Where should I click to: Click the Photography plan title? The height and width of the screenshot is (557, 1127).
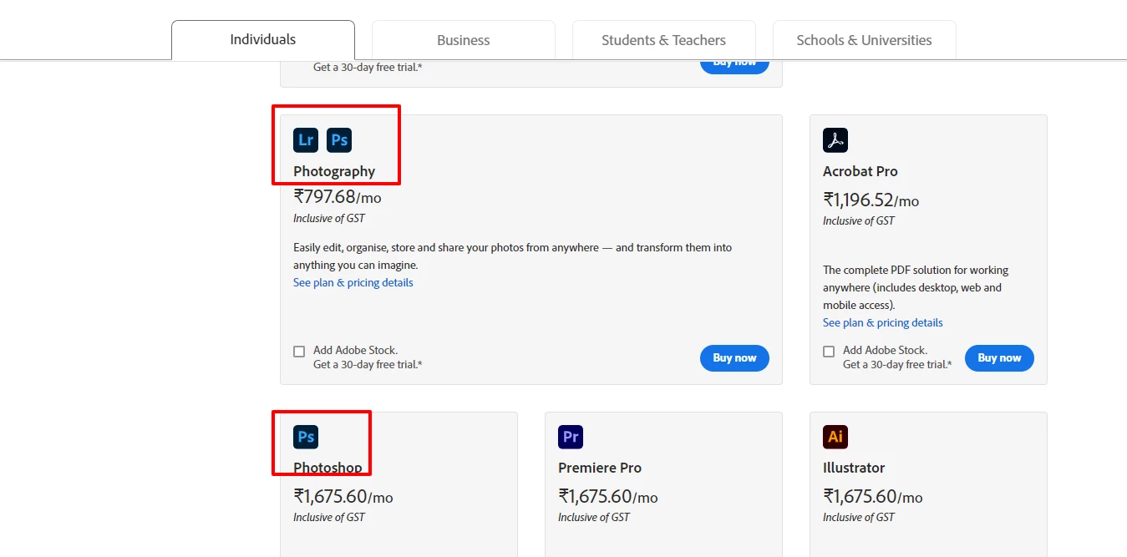tap(334, 171)
